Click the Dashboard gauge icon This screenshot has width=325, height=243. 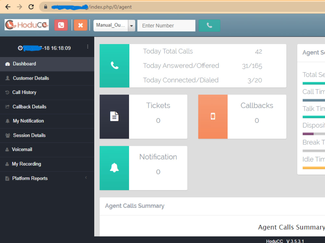(8, 64)
